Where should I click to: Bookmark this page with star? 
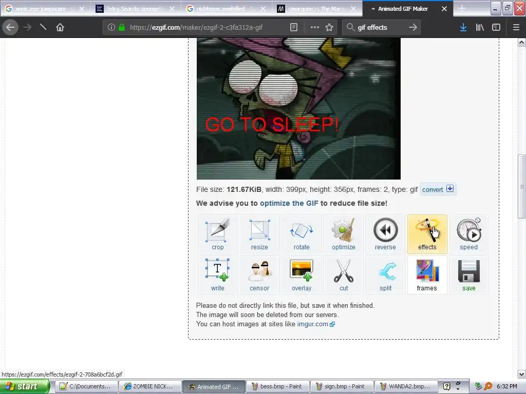coord(329,27)
